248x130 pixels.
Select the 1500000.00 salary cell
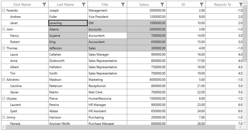147,98
